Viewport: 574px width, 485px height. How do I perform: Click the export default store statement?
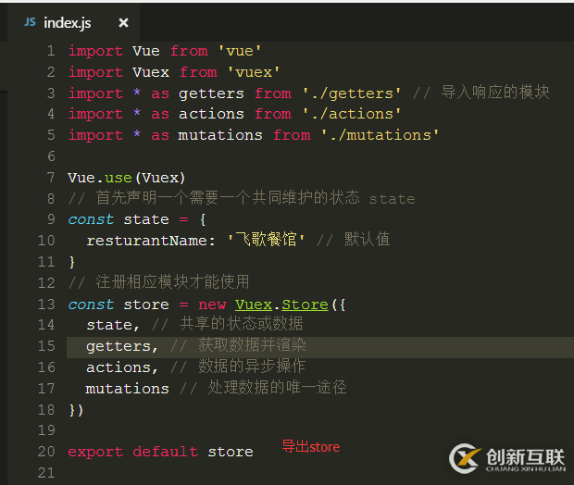tap(160, 452)
